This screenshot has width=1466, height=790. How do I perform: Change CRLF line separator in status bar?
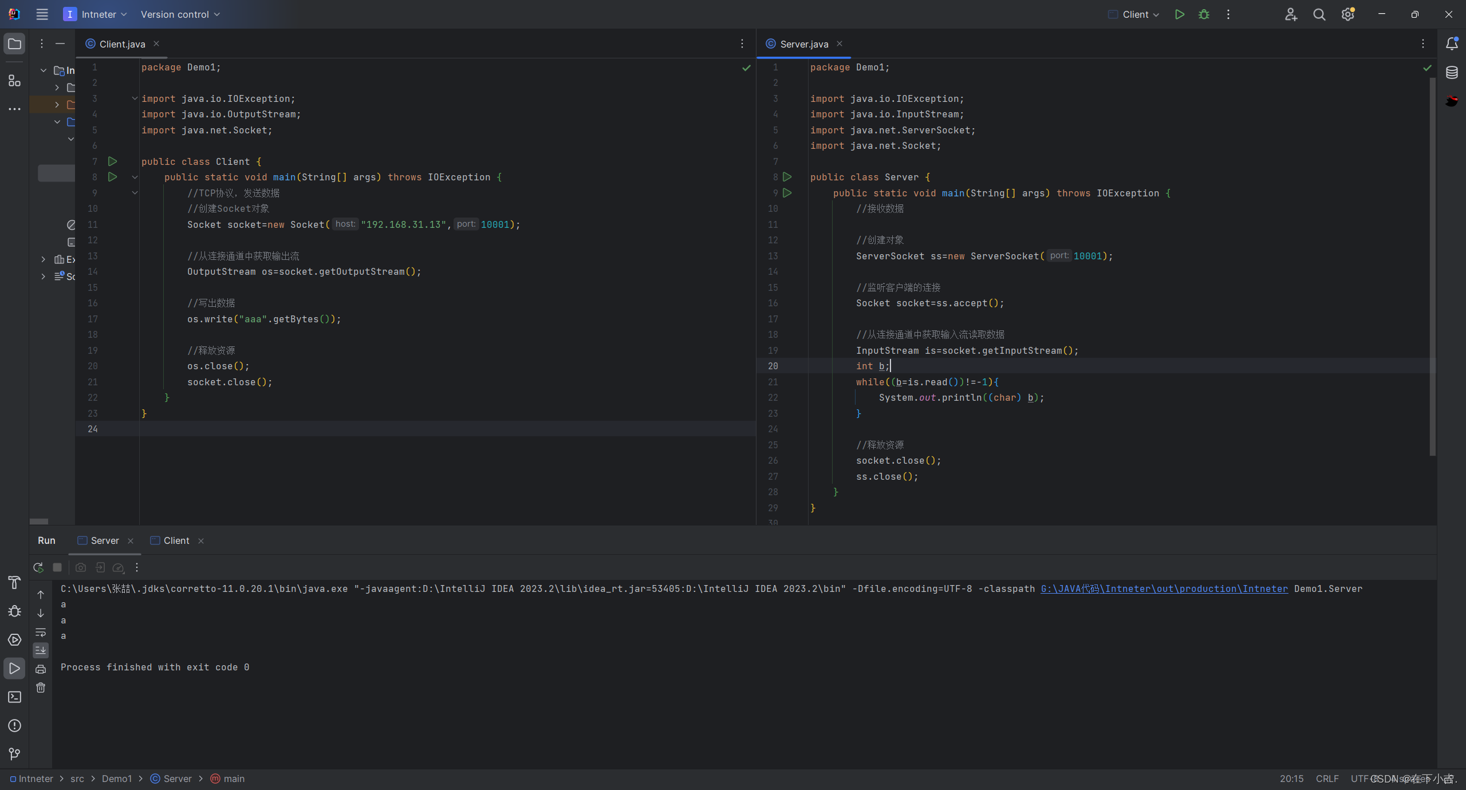pyautogui.click(x=1327, y=779)
